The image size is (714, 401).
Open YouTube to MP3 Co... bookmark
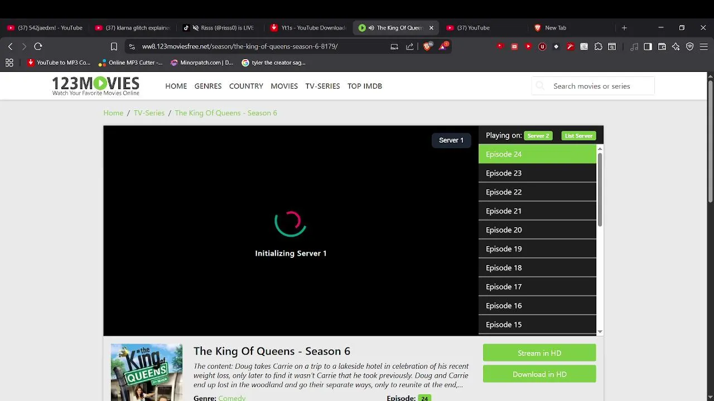pos(59,63)
